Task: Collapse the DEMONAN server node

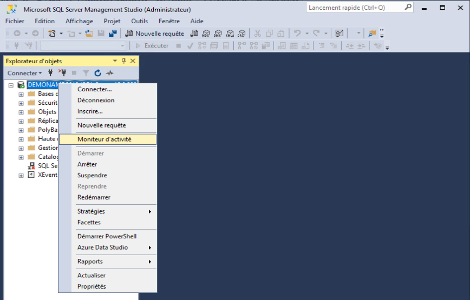Action: point(11,85)
